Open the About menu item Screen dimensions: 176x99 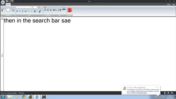169,4
